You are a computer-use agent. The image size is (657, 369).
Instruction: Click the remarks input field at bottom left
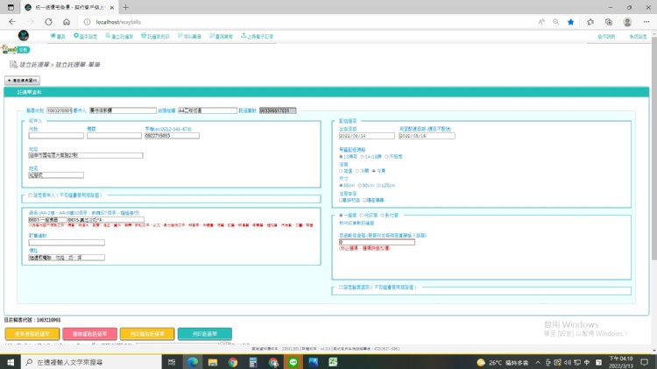click(x=67, y=258)
